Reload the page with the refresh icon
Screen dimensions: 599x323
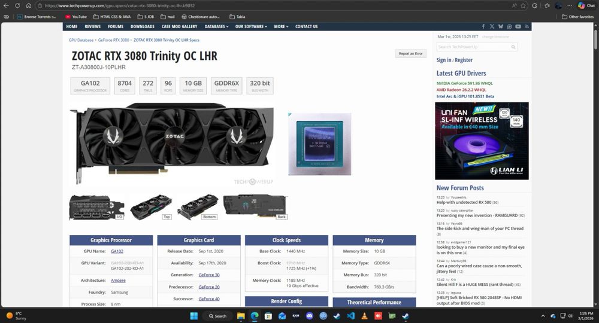coord(17,6)
